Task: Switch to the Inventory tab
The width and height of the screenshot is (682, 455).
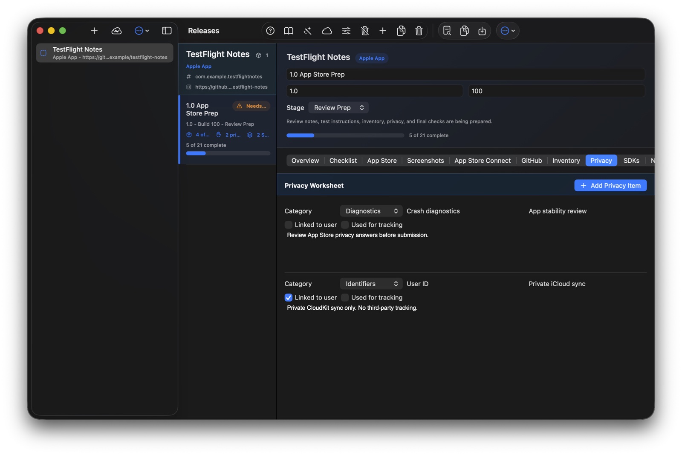Action: (x=566, y=161)
